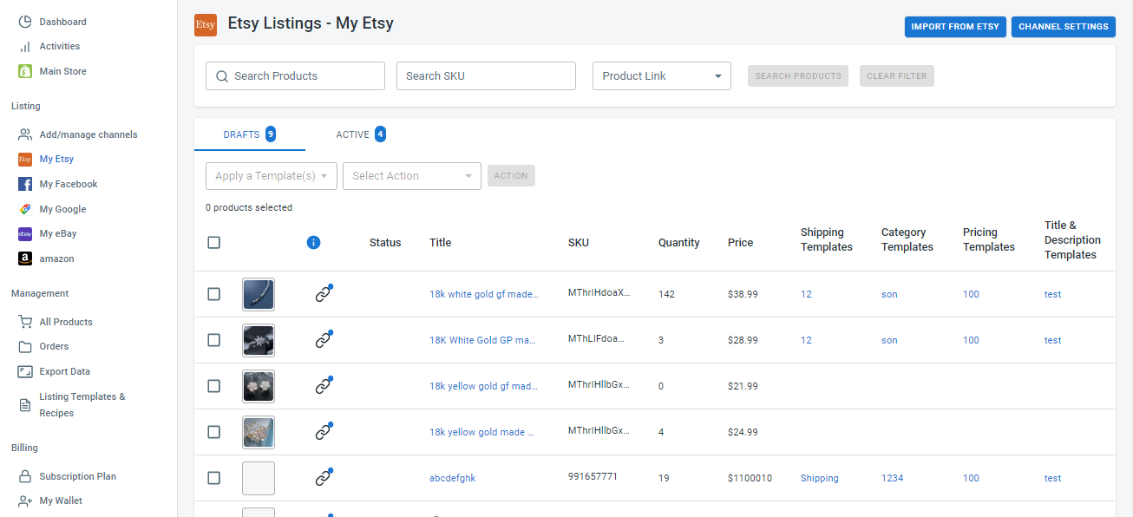Image resolution: width=1133 pixels, height=517 pixels.
Task: Open Channel Settings
Action: click(x=1063, y=27)
